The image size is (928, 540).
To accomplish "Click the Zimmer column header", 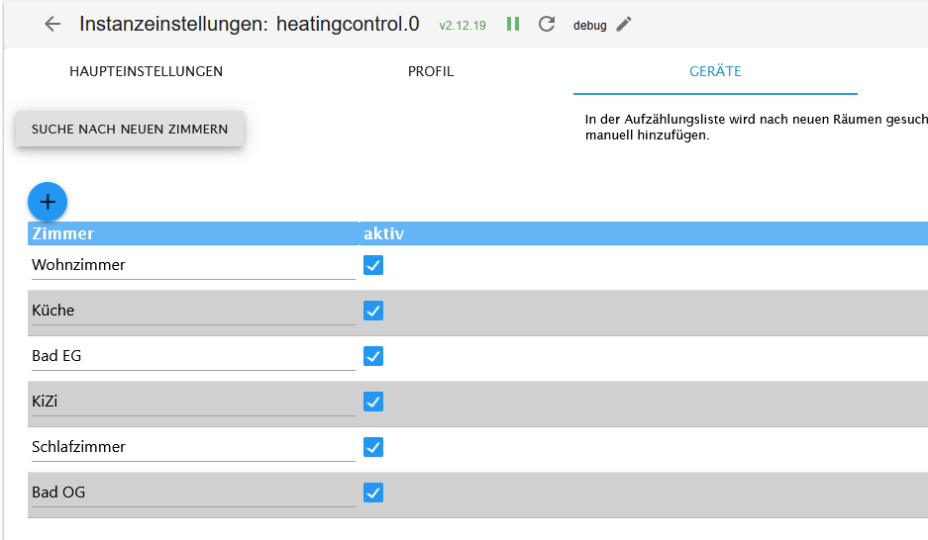I will coord(193,233).
